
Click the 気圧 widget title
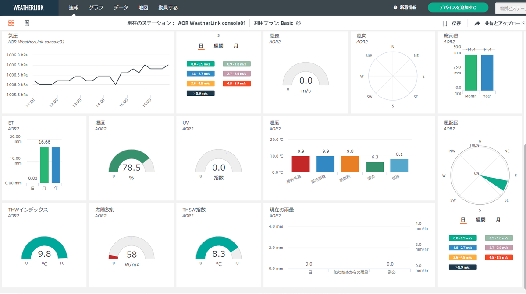pos(13,36)
